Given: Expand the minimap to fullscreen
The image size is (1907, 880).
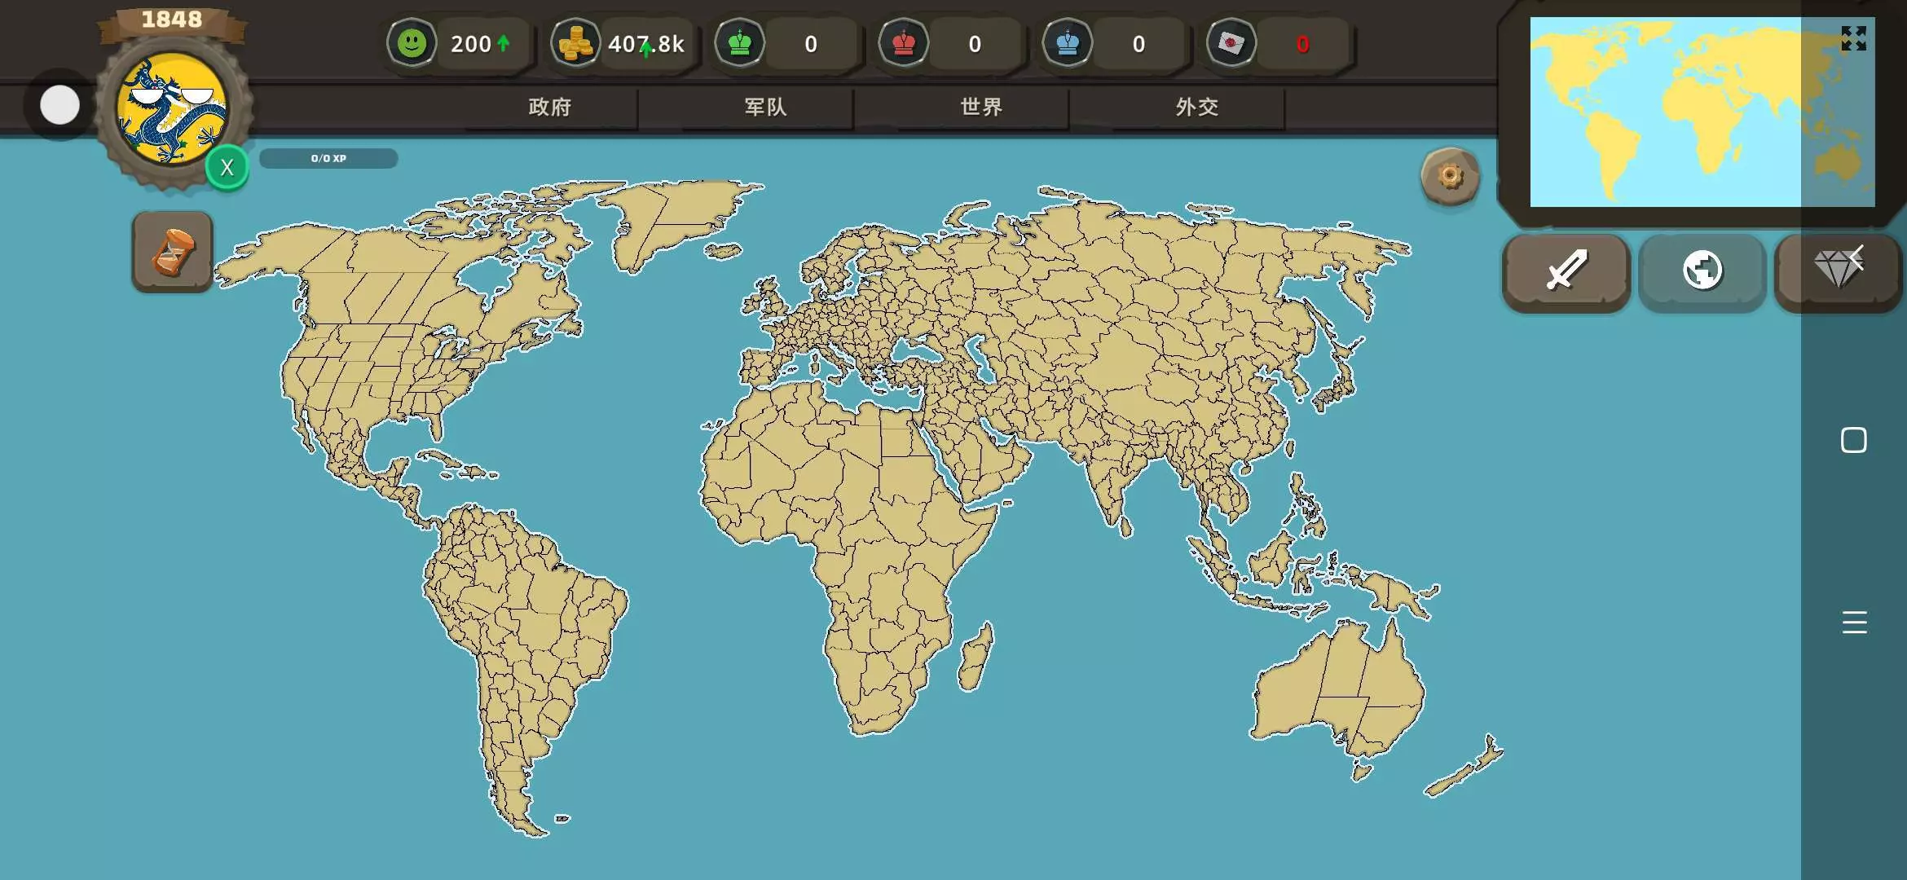Looking at the screenshot, I should tap(1853, 38).
